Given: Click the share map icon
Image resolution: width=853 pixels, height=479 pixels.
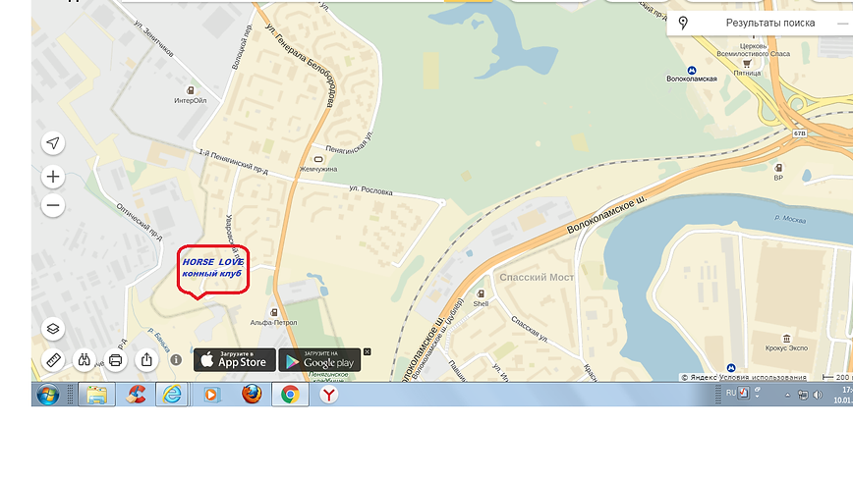Looking at the screenshot, I should [146, 360].
